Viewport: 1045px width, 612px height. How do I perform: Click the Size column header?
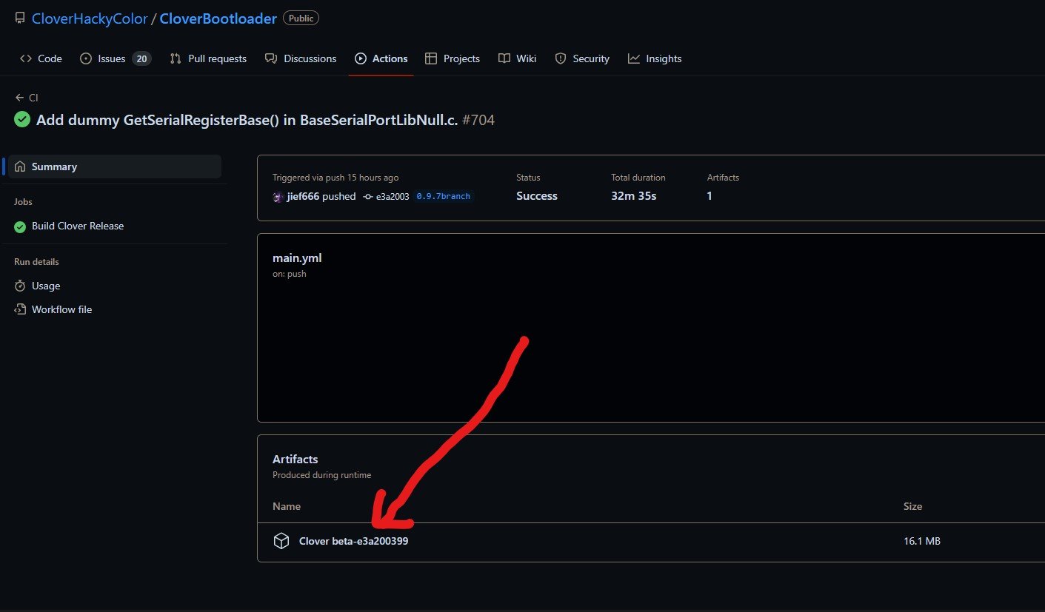coord(912,506)
